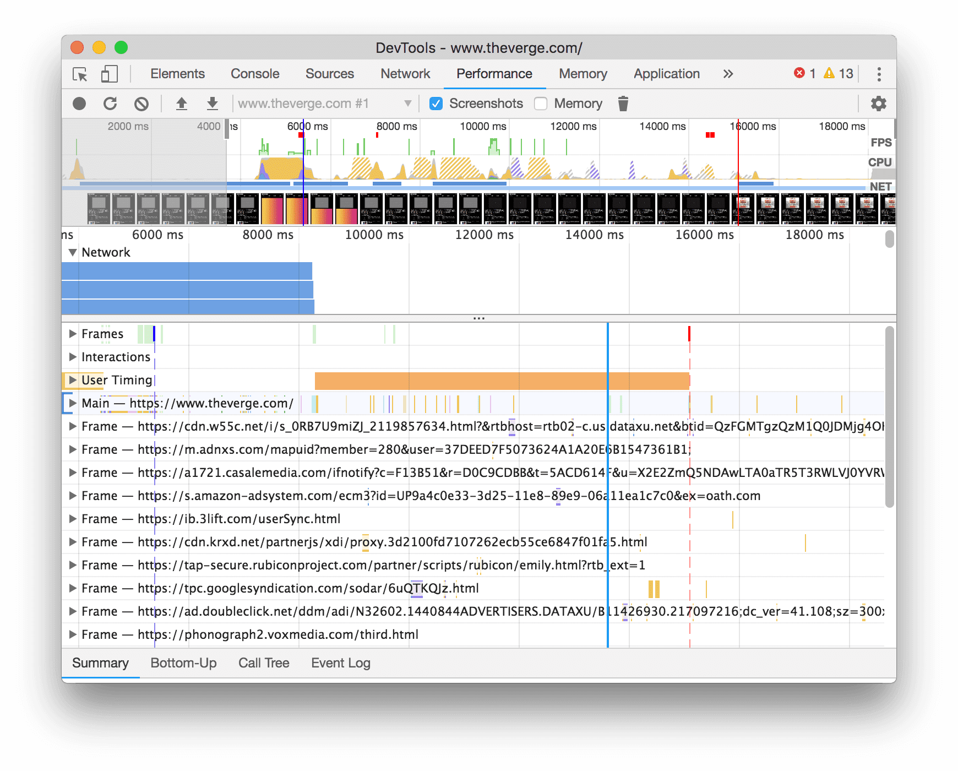Save the current profile to disk

[x=212, y=104]
